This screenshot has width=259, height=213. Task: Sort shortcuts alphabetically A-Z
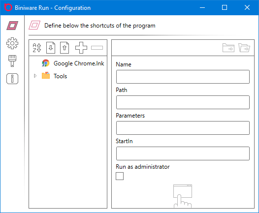pyautogui.click(x=37, y=48)
